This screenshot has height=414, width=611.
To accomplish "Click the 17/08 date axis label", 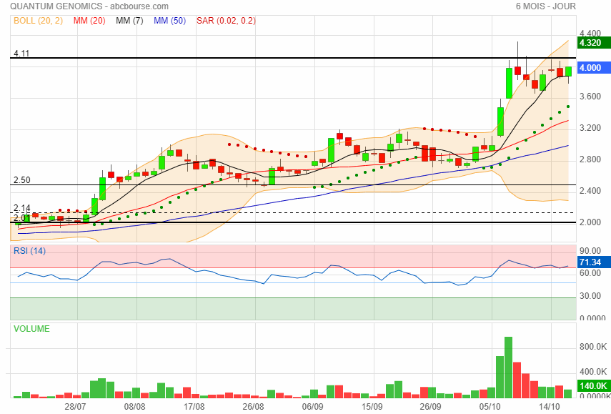I will pyautogui.click(x=194, y=407).
